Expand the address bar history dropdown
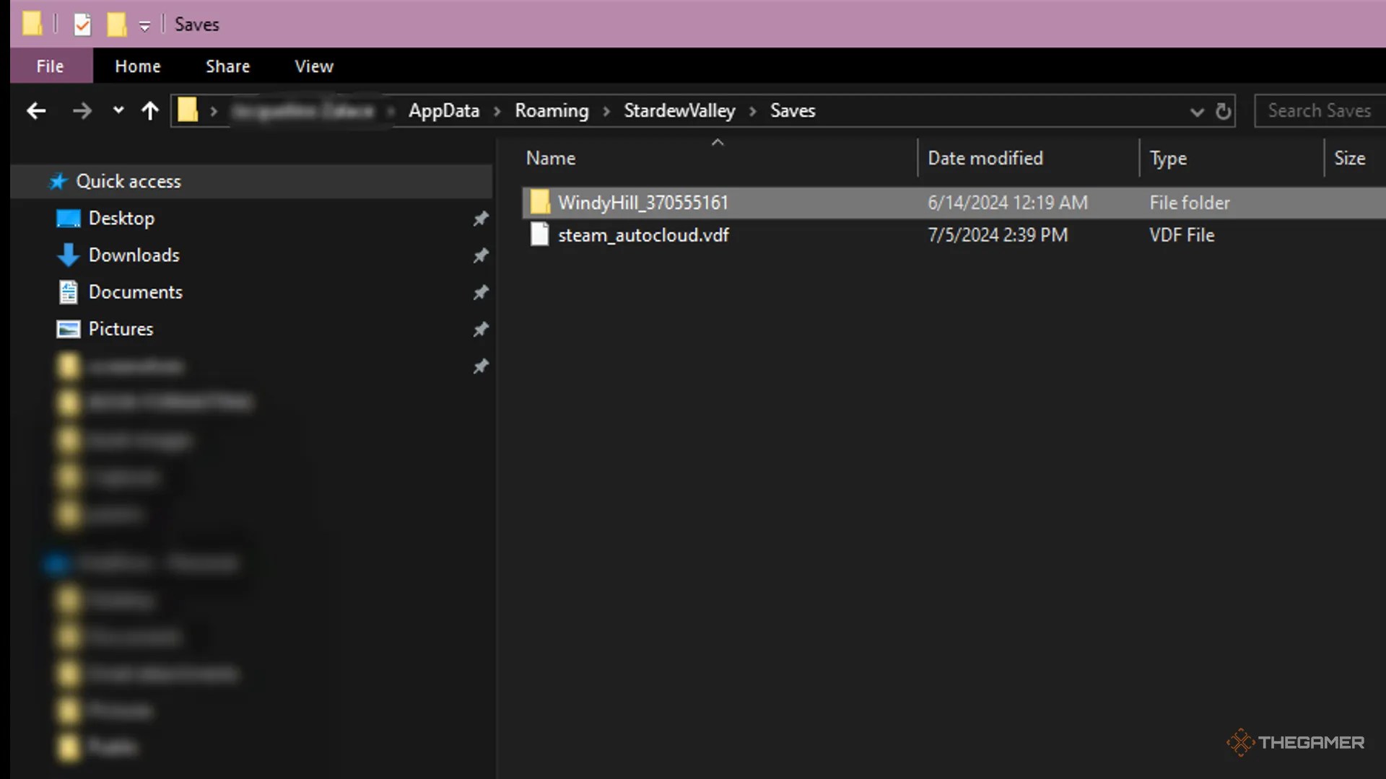The height and width of the screenshot is (779, 1386). pos(1196,112)
